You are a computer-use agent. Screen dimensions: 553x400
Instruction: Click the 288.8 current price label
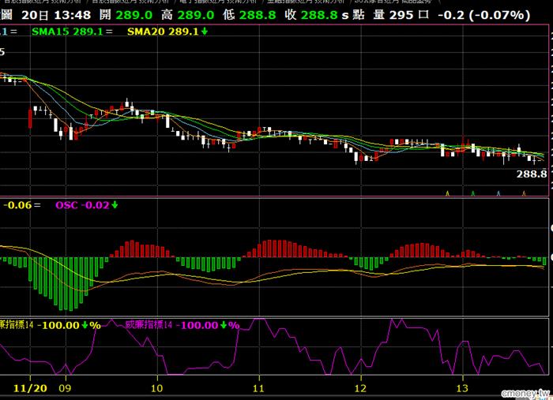pos(532,174)
